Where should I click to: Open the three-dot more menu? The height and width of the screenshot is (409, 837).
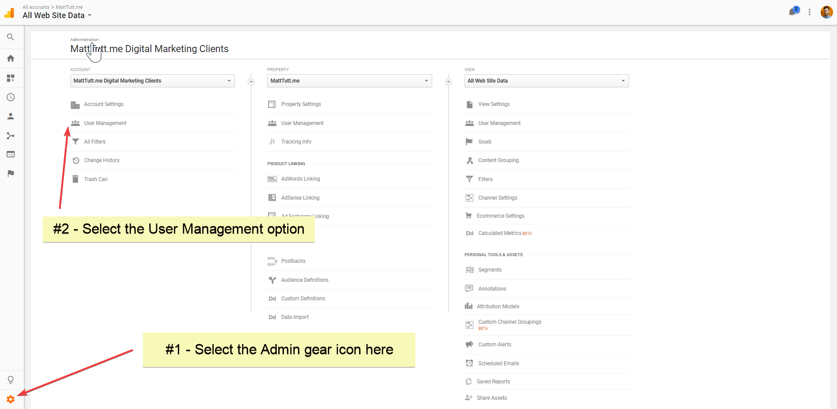click(x=809, y=12)
